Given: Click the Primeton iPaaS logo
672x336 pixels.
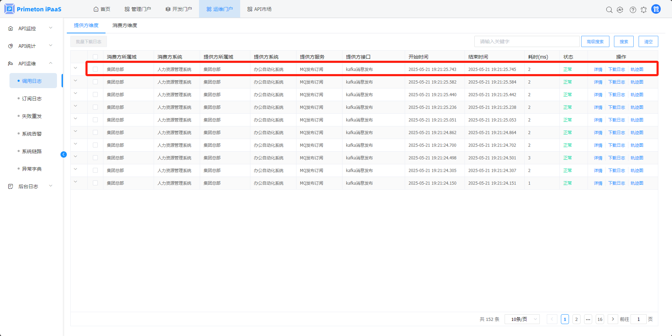Looking at the screenshot, I should (33, 9).
